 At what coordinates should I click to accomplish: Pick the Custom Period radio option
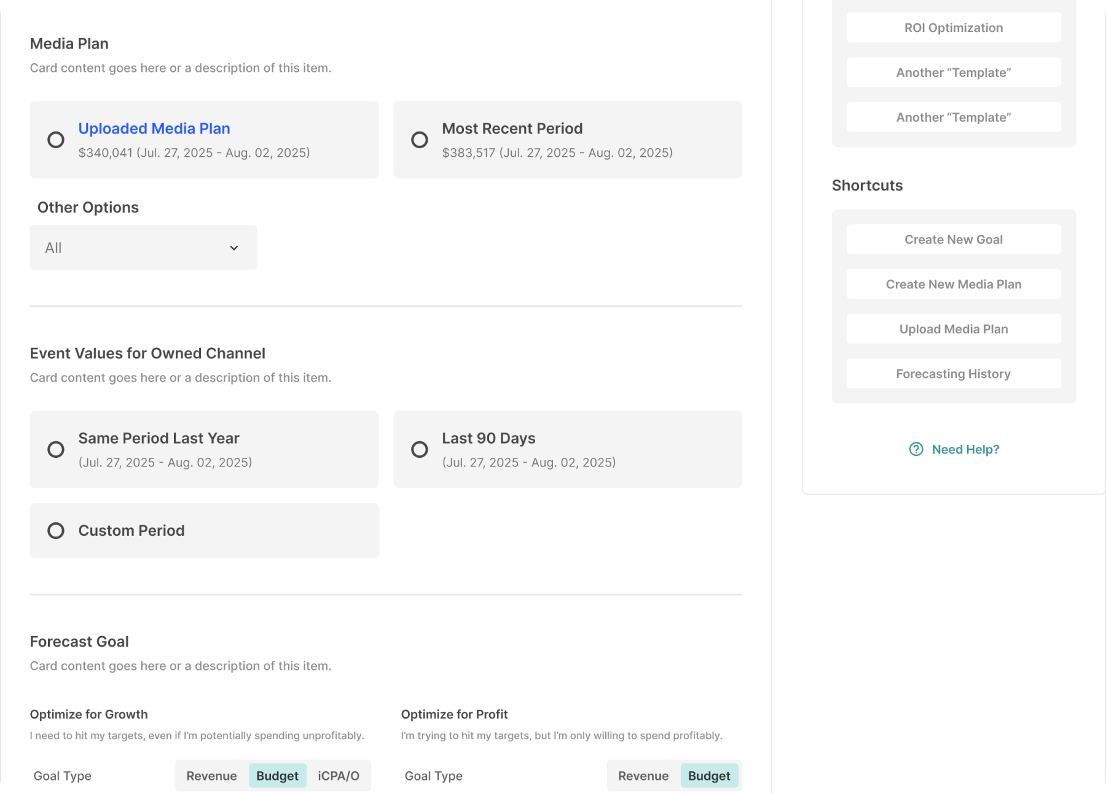[56, 531]
